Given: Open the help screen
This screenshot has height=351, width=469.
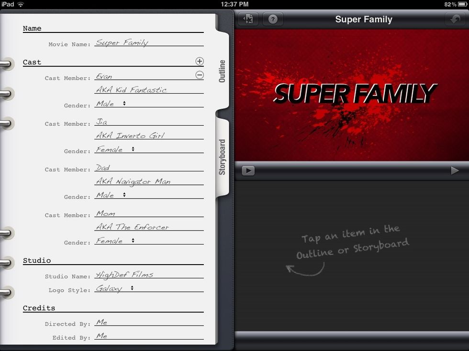Looking at the screenshot, I should (x=273, y=20).
